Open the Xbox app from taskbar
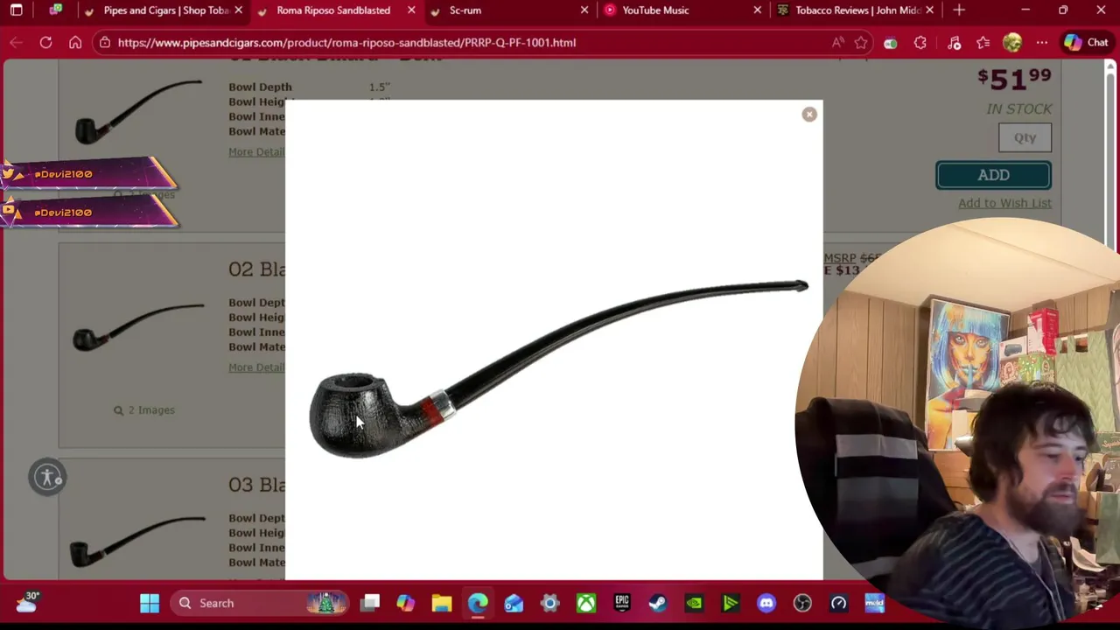This screenshot has height=630, width=1120. [585, 603]
